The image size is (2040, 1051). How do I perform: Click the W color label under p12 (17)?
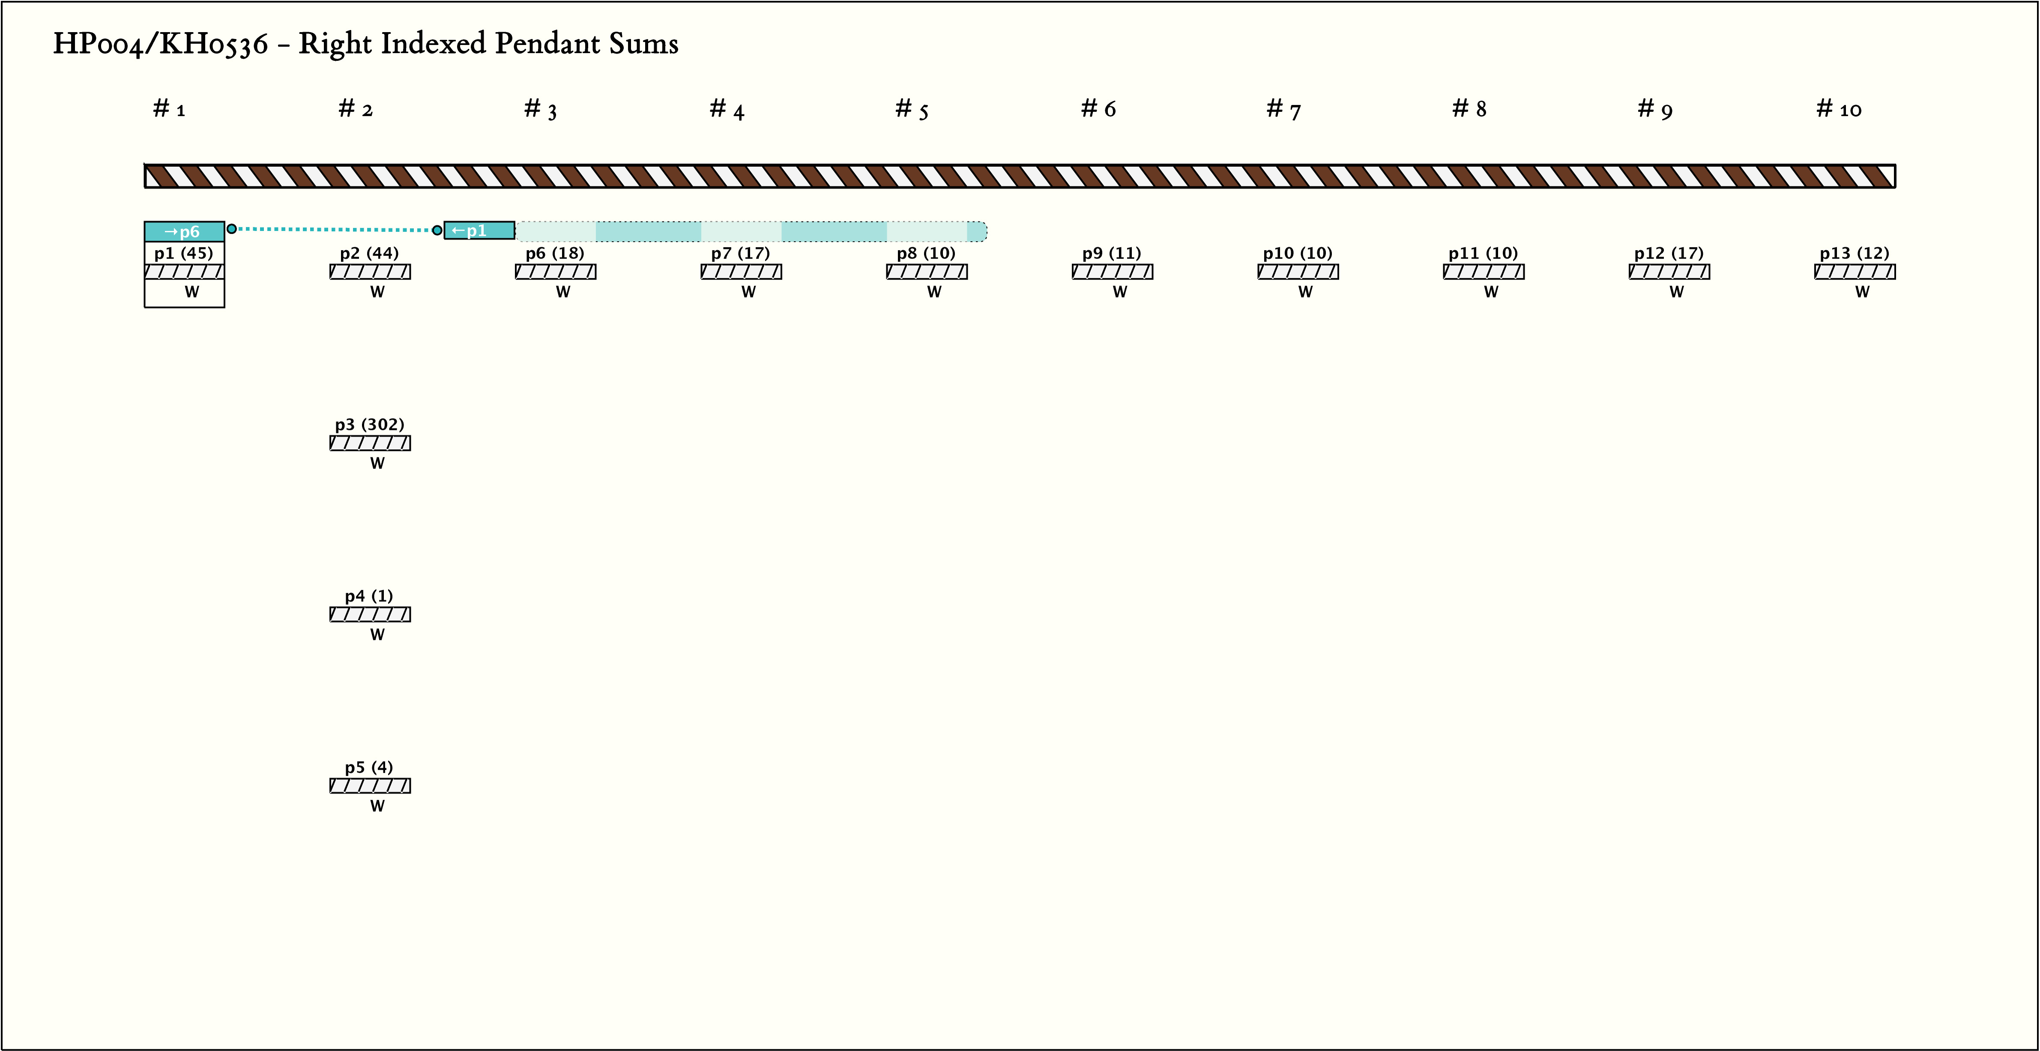1676,292
